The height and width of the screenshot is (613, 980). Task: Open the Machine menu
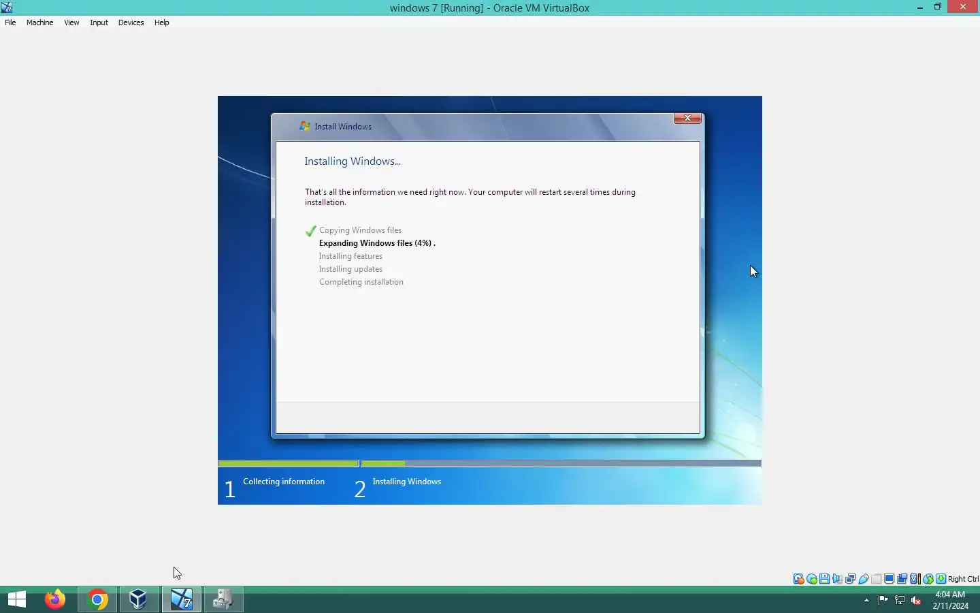point(39,22)
